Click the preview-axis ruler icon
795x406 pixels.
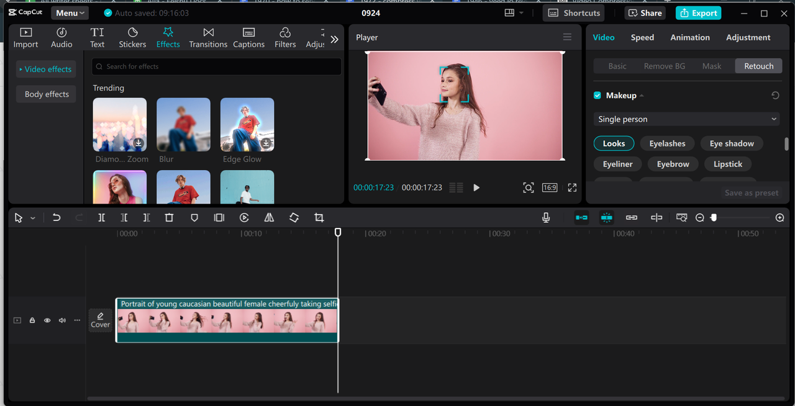click(x=681, y=218)
